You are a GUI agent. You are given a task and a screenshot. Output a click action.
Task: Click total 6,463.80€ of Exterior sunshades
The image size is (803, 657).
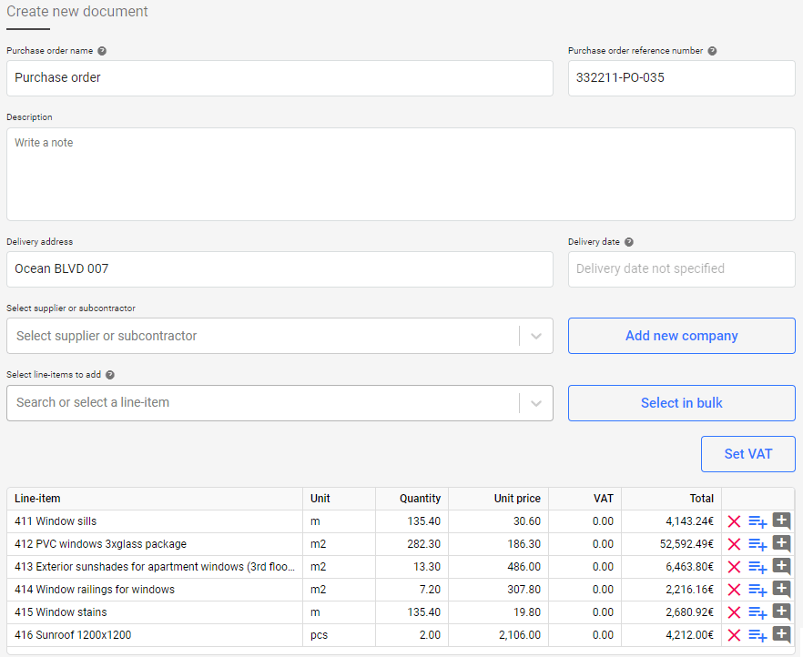pos(689,567)
